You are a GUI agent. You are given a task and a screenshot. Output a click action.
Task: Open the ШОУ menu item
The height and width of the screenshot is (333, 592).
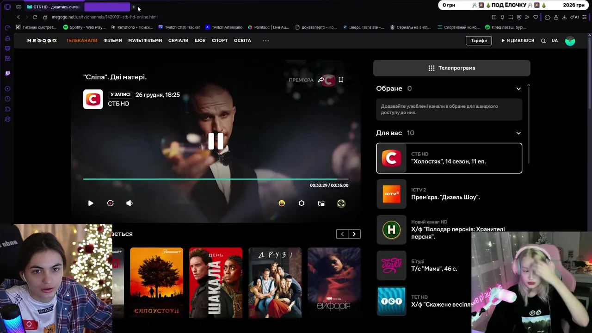pyautogui.click(x=200, y=40)
